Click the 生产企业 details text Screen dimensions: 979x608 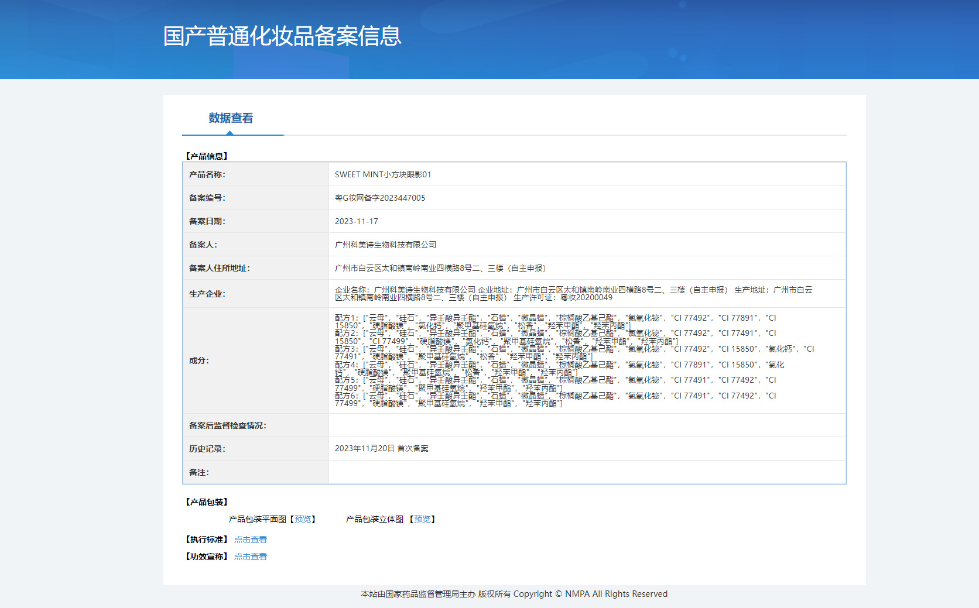click(573, 294)
